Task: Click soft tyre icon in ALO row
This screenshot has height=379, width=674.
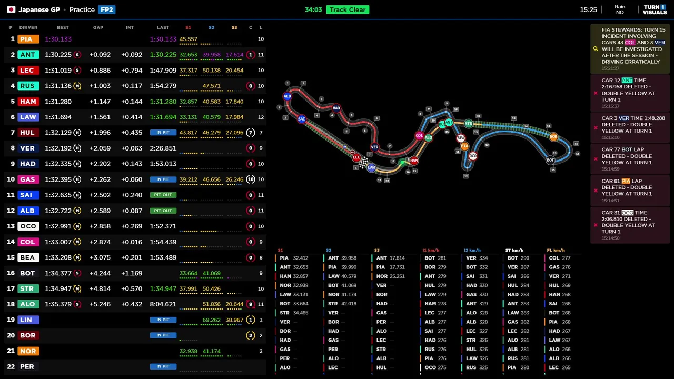Action: 77,304
